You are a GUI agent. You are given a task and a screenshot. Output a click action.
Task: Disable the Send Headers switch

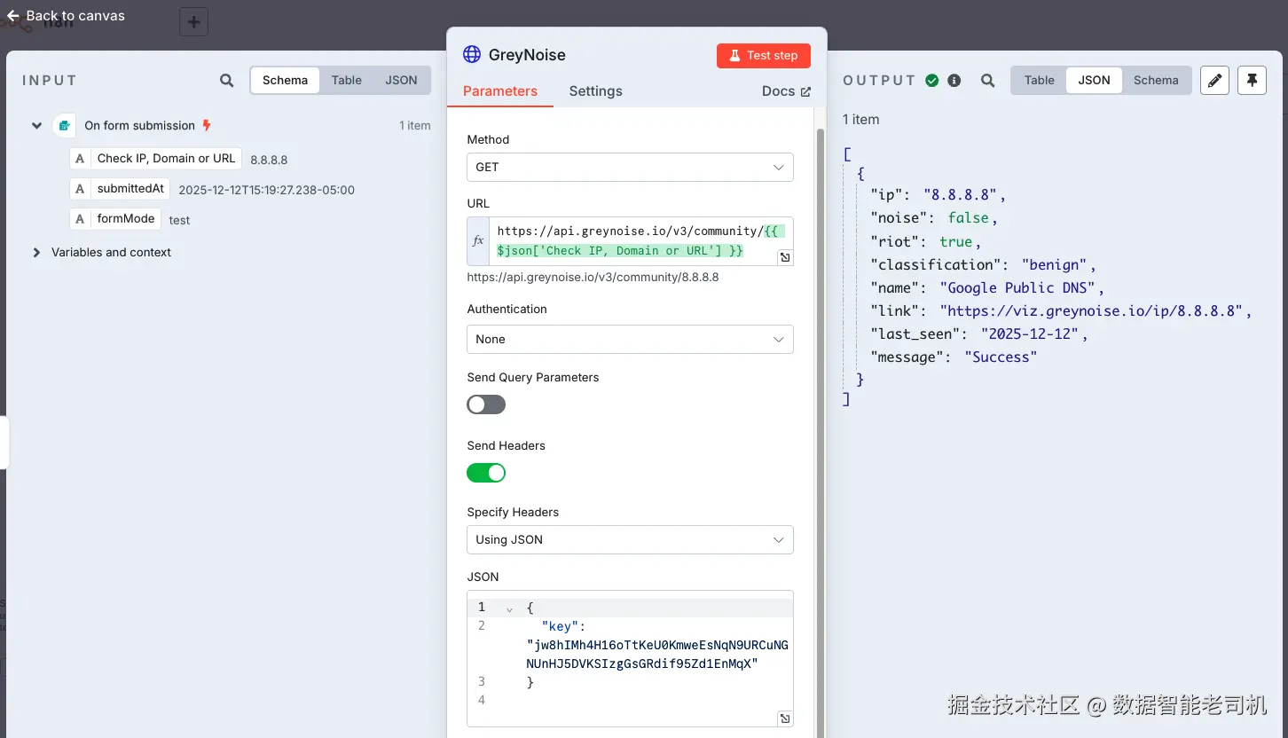[486, 473]
